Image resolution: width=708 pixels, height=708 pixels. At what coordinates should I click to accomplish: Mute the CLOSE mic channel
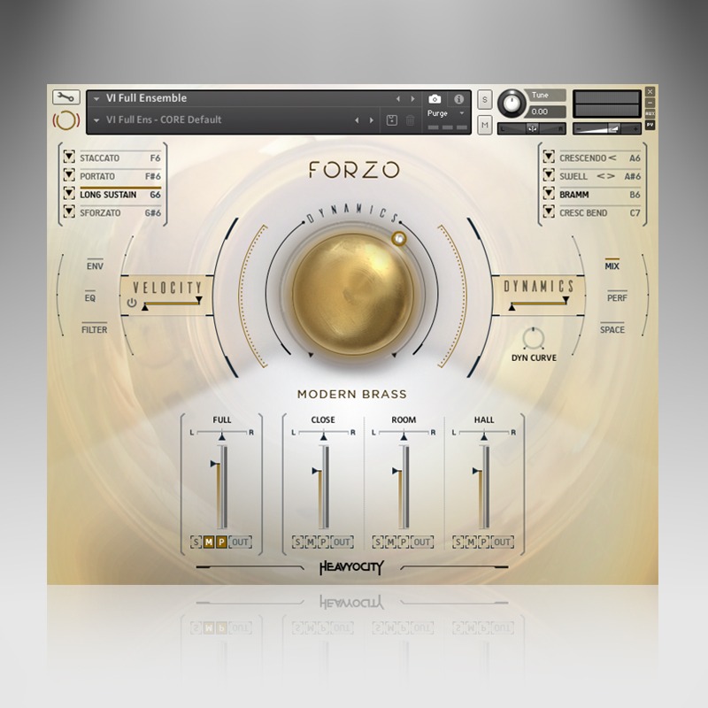click(x=311, y=542)
